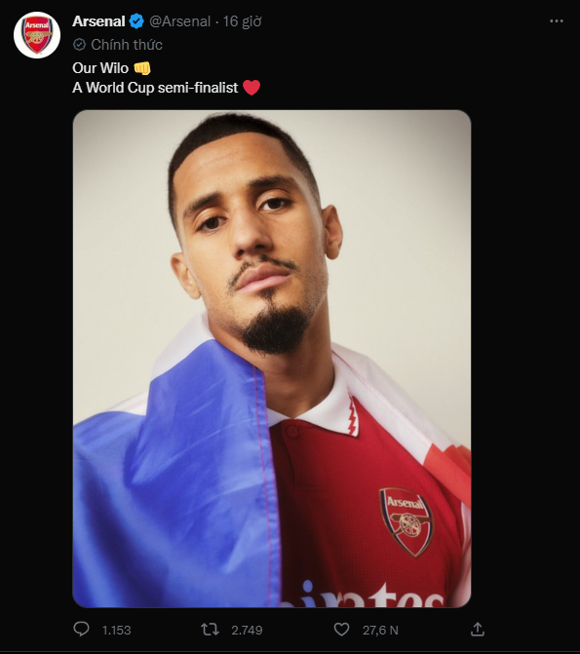Click the red heart emoji in the text
The width and height of the screenshot is (580, 654).
click(251, 88)
